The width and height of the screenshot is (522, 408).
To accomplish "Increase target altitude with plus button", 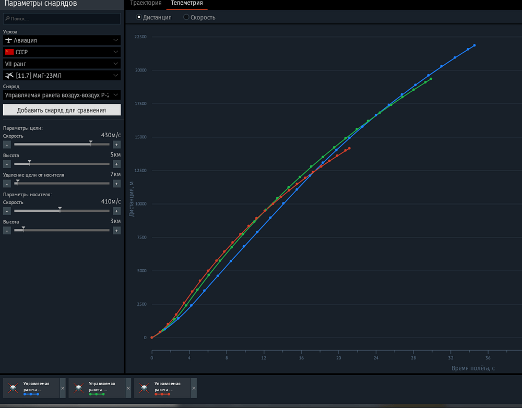I will (x=116, y=164).
